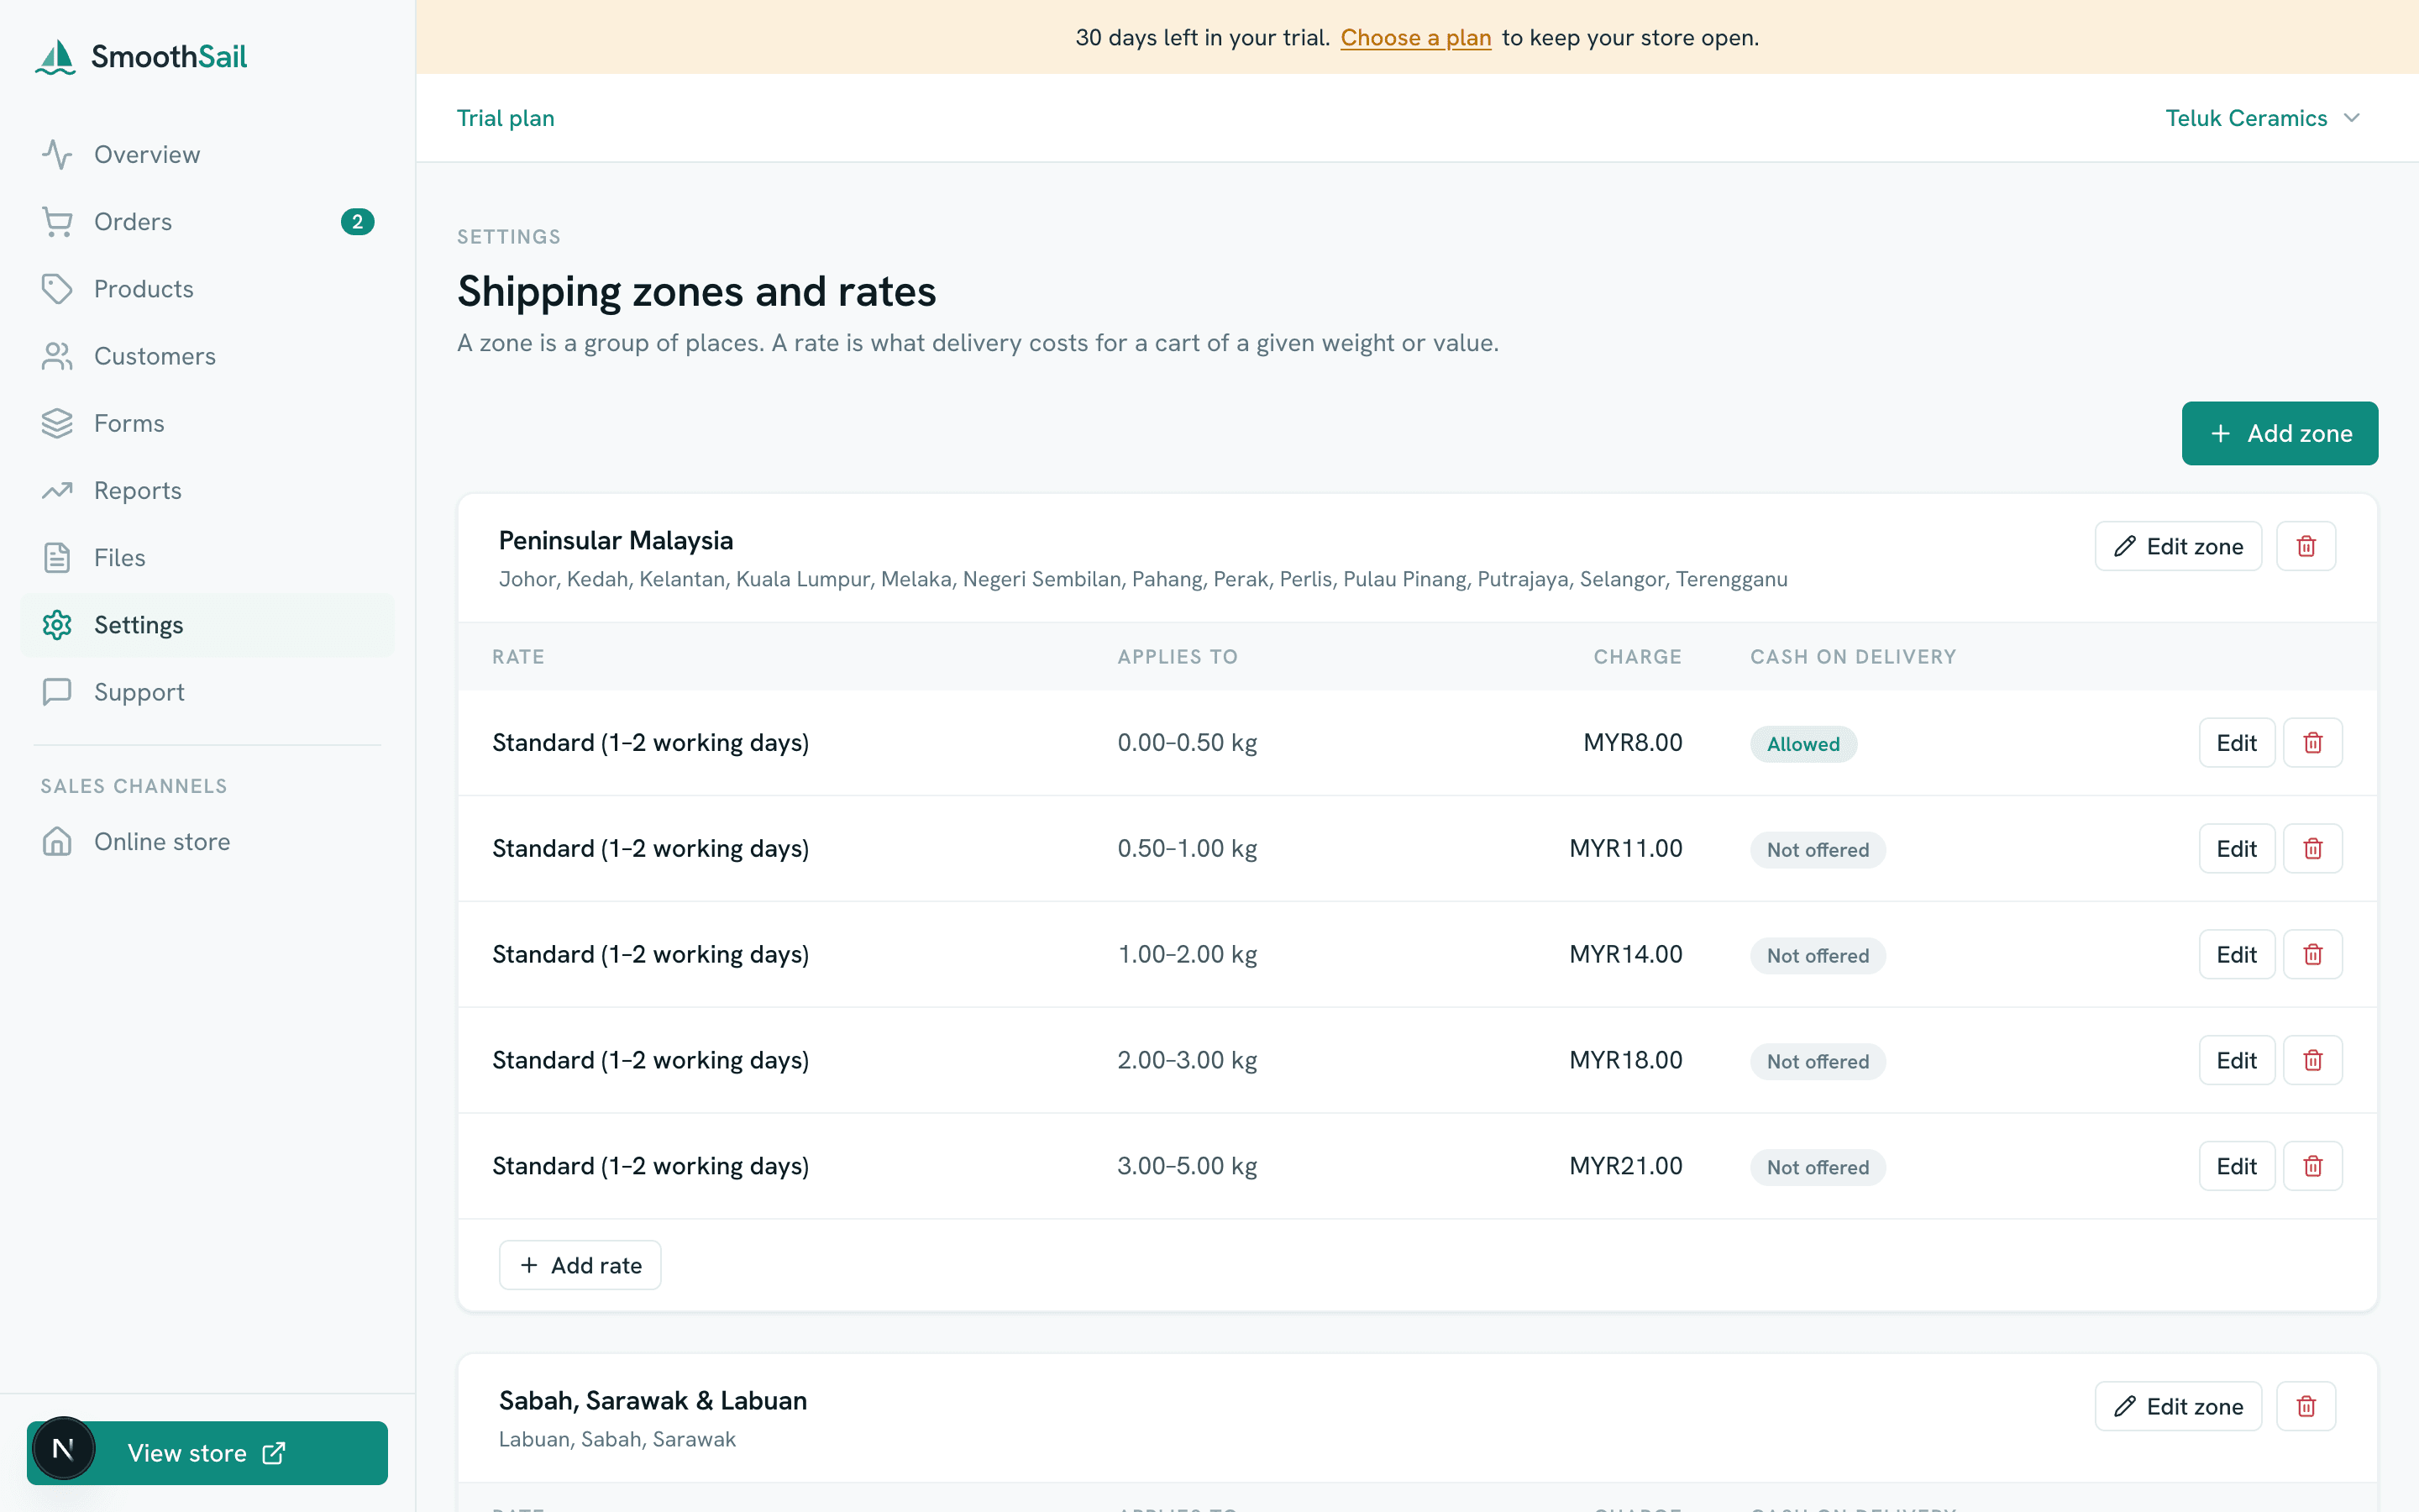This screenshot has height=1512, width=2419.
Task: Click Not offered badge in MYR11.00 row
Action: 1818,850
